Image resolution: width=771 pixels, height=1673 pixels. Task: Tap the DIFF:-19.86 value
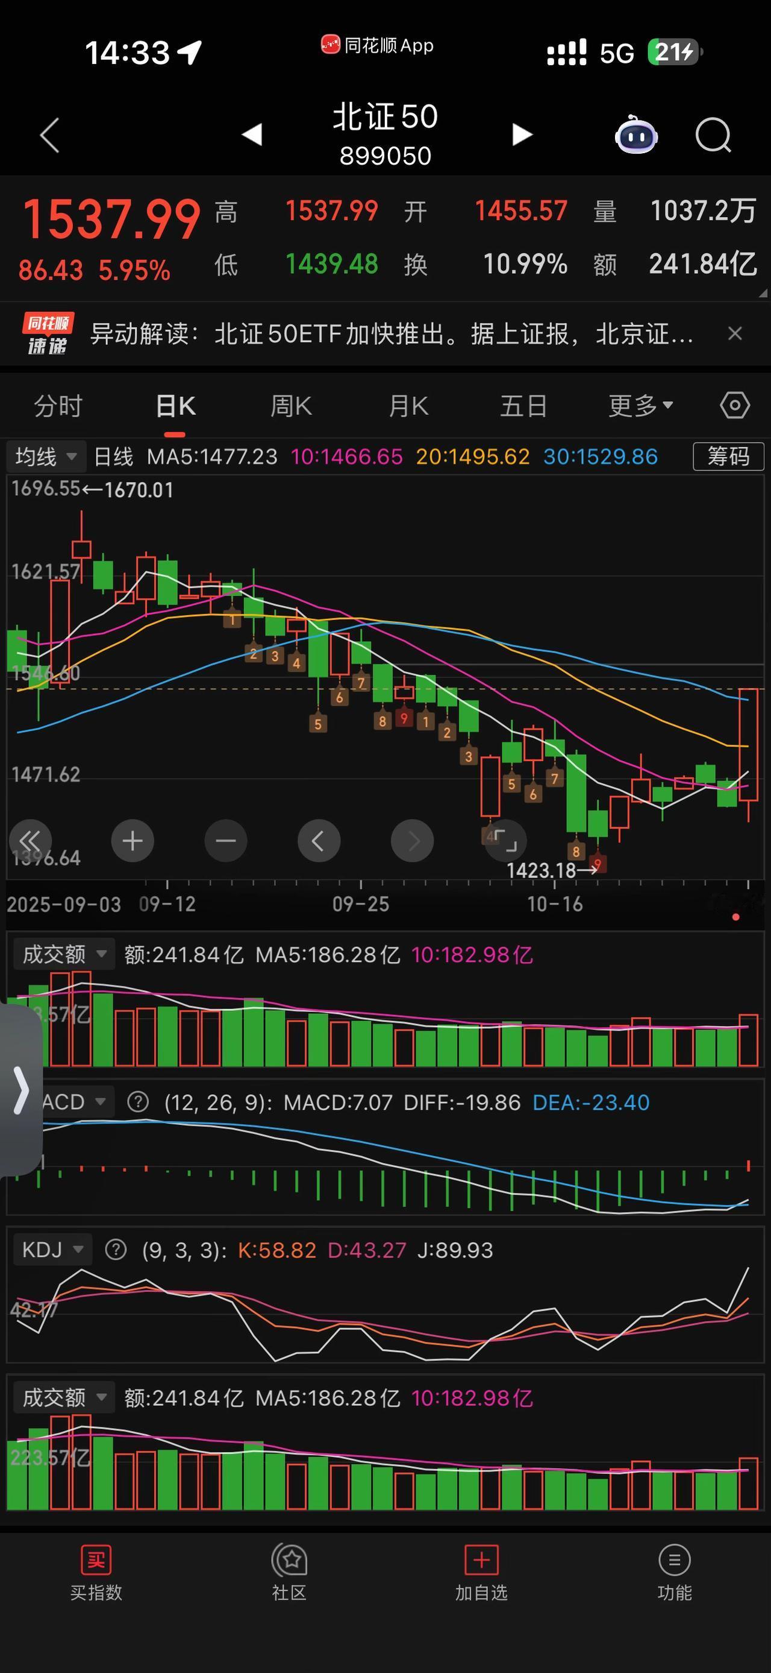tap(461, 1102)
